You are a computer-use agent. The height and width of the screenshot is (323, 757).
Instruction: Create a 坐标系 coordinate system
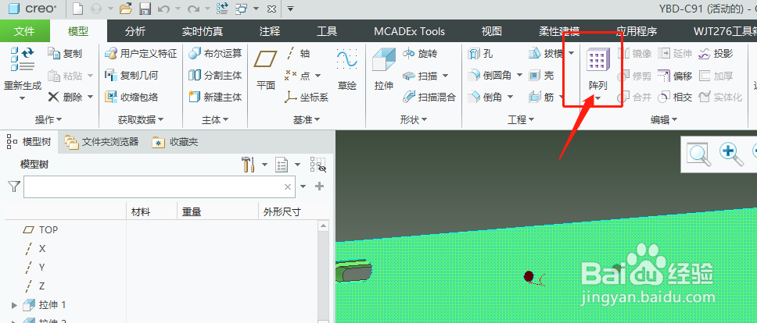(307, 97)
